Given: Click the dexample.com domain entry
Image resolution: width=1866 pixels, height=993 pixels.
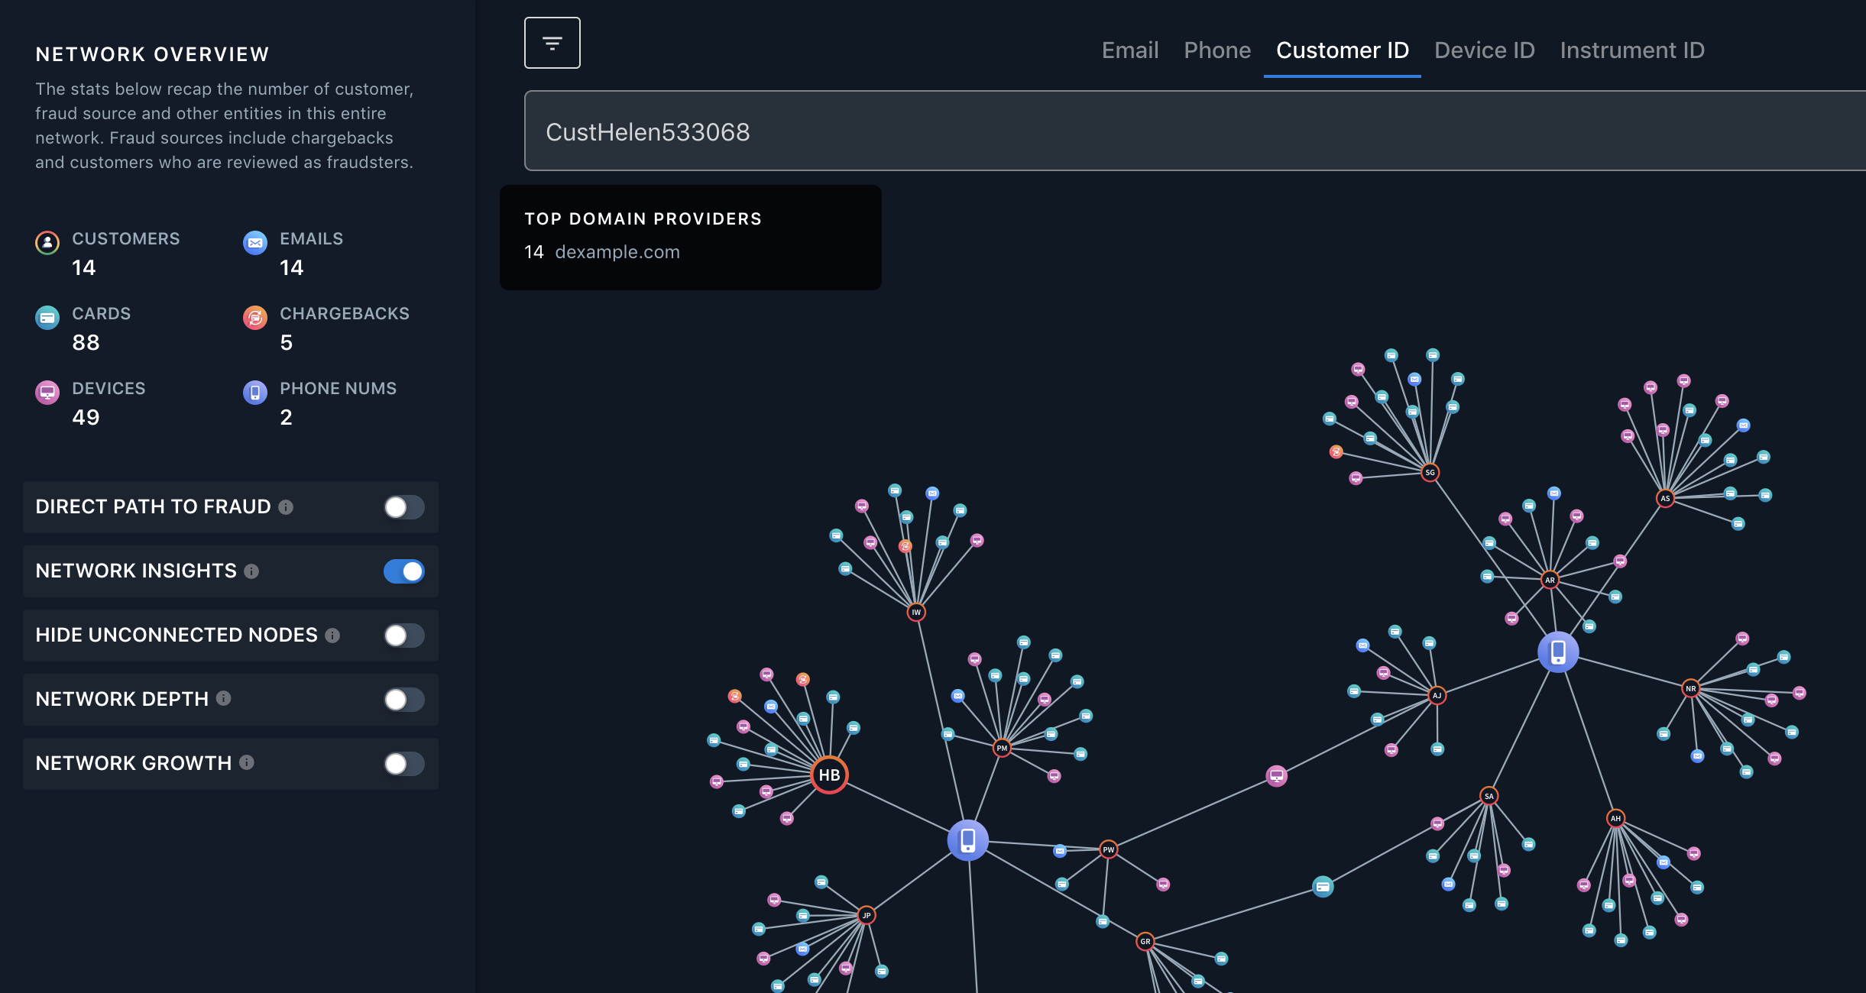Looking at the screenshot, I should pos(617,252).
